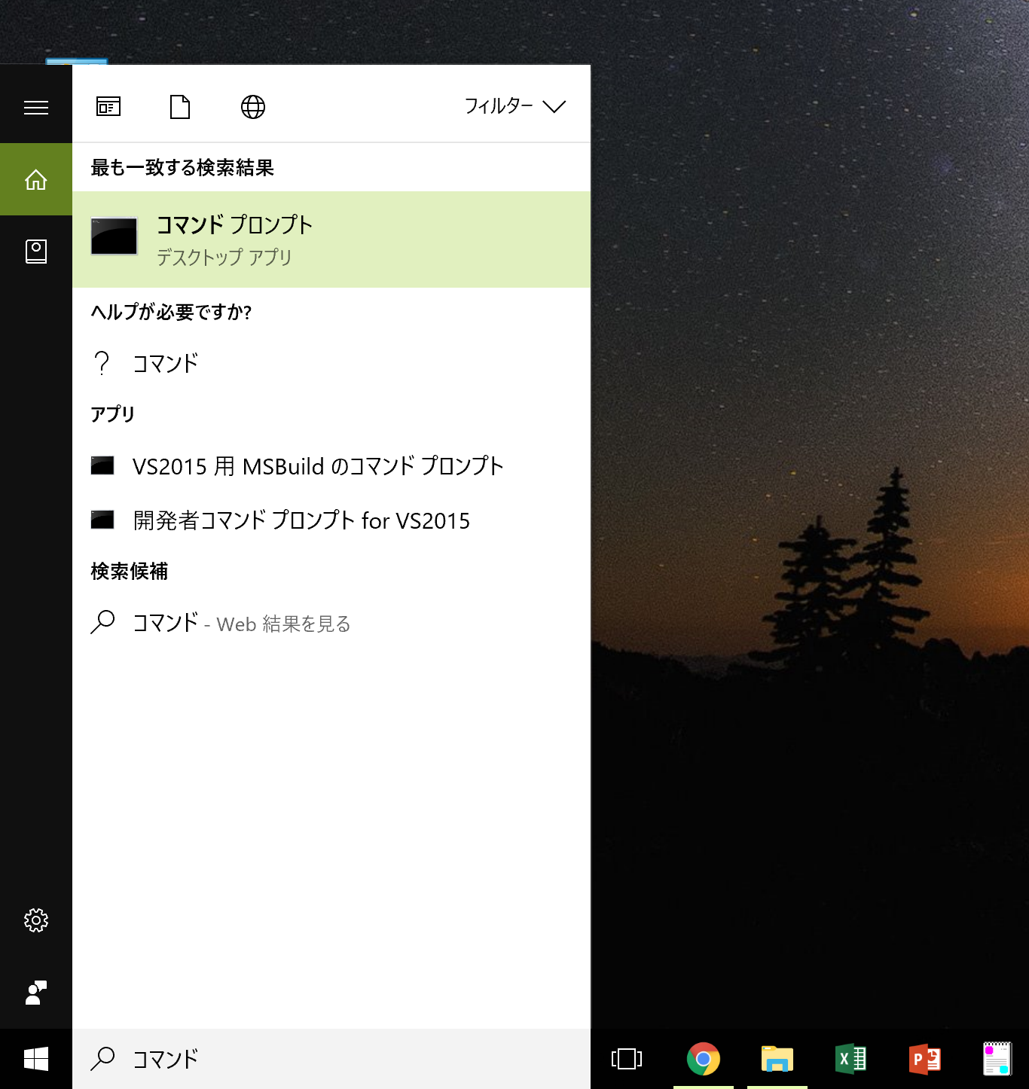This screenshot has height=1089, width=1029.
Task: Open Settings gear in sidebar
Action: tap(35, 920)
